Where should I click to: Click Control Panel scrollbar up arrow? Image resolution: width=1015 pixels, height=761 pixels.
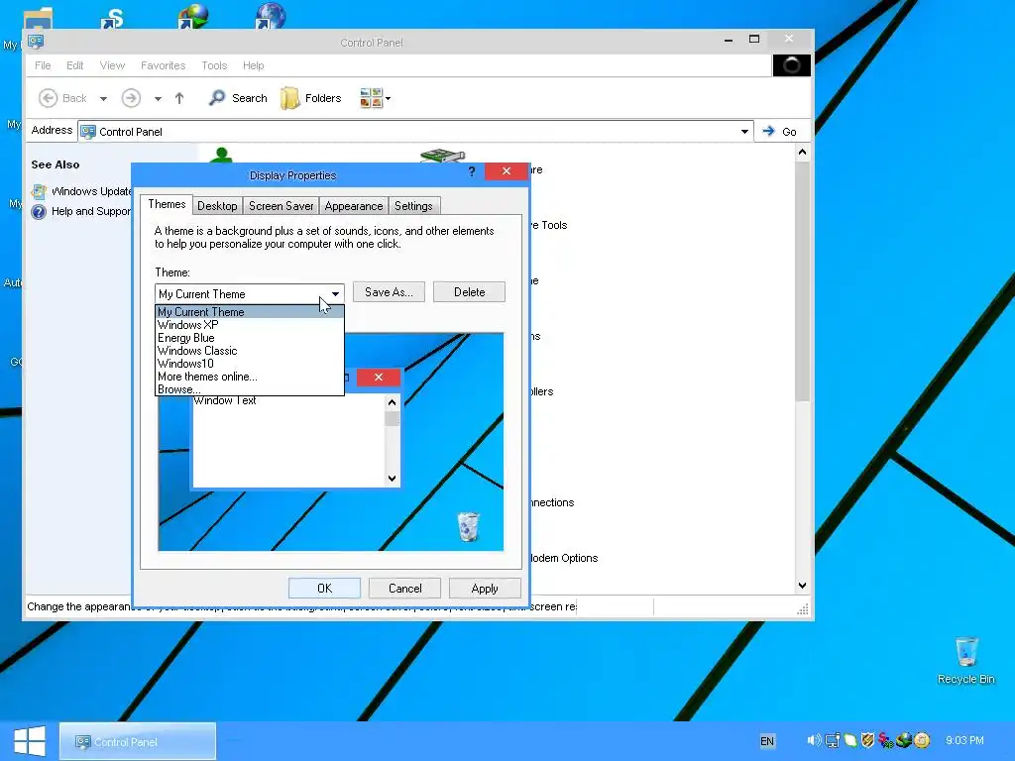tap(802, 152)
